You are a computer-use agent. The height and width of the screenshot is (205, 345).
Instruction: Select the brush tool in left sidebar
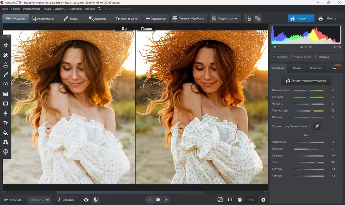[6, 75]
